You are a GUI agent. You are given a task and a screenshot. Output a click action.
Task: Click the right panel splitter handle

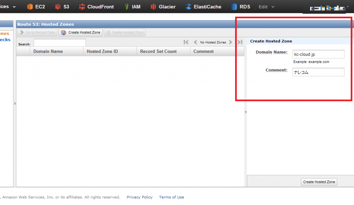(246, 112)
